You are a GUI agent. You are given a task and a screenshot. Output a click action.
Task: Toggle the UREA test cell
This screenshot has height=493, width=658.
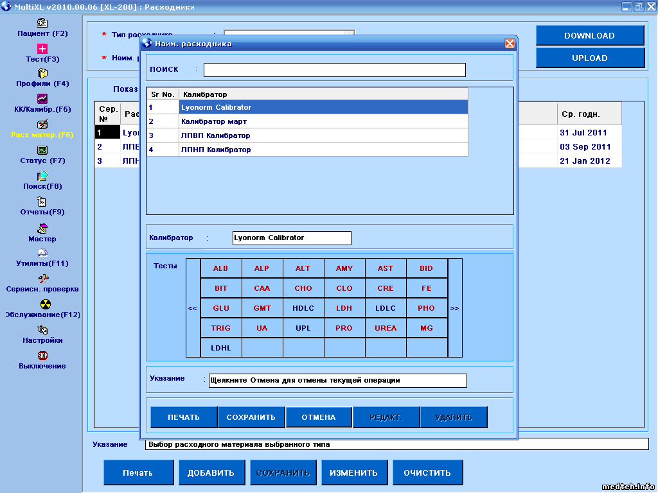pos(386,328)
